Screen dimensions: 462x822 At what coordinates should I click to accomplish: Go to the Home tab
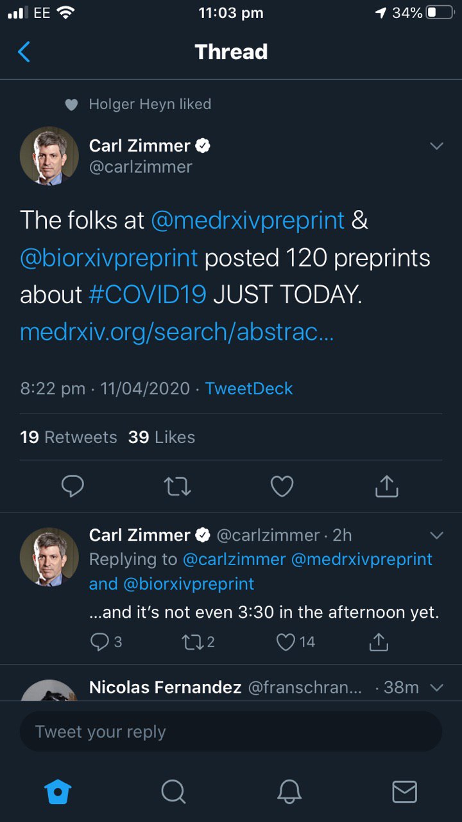coord(58,792)
